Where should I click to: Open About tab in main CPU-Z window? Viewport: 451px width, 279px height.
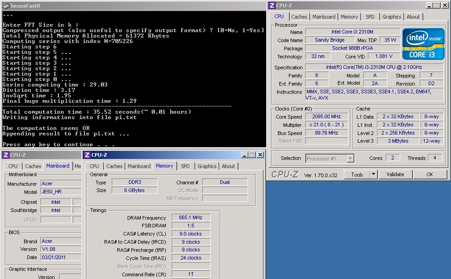(413, 17)
